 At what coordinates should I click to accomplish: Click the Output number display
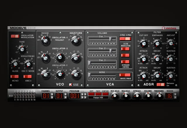(59, 96)
